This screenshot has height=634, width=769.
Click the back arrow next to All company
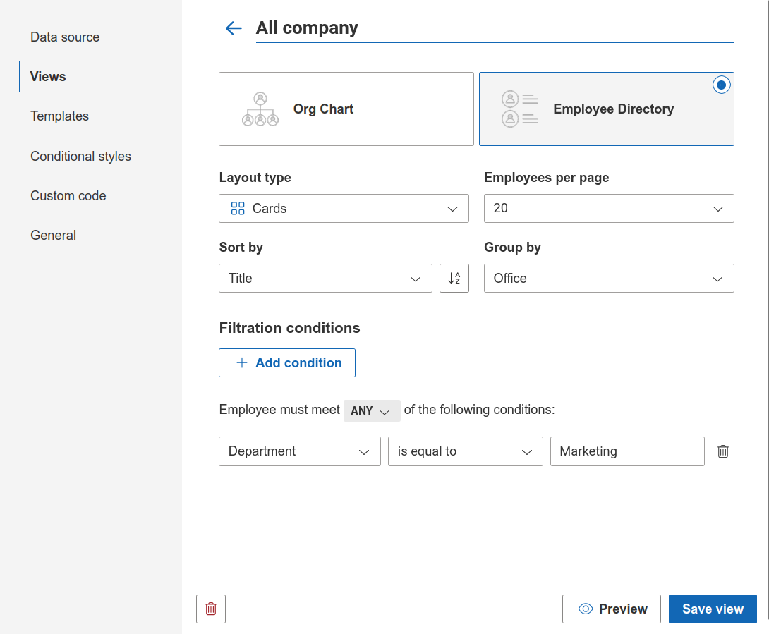pyautogui.click(x=234, y=28)
